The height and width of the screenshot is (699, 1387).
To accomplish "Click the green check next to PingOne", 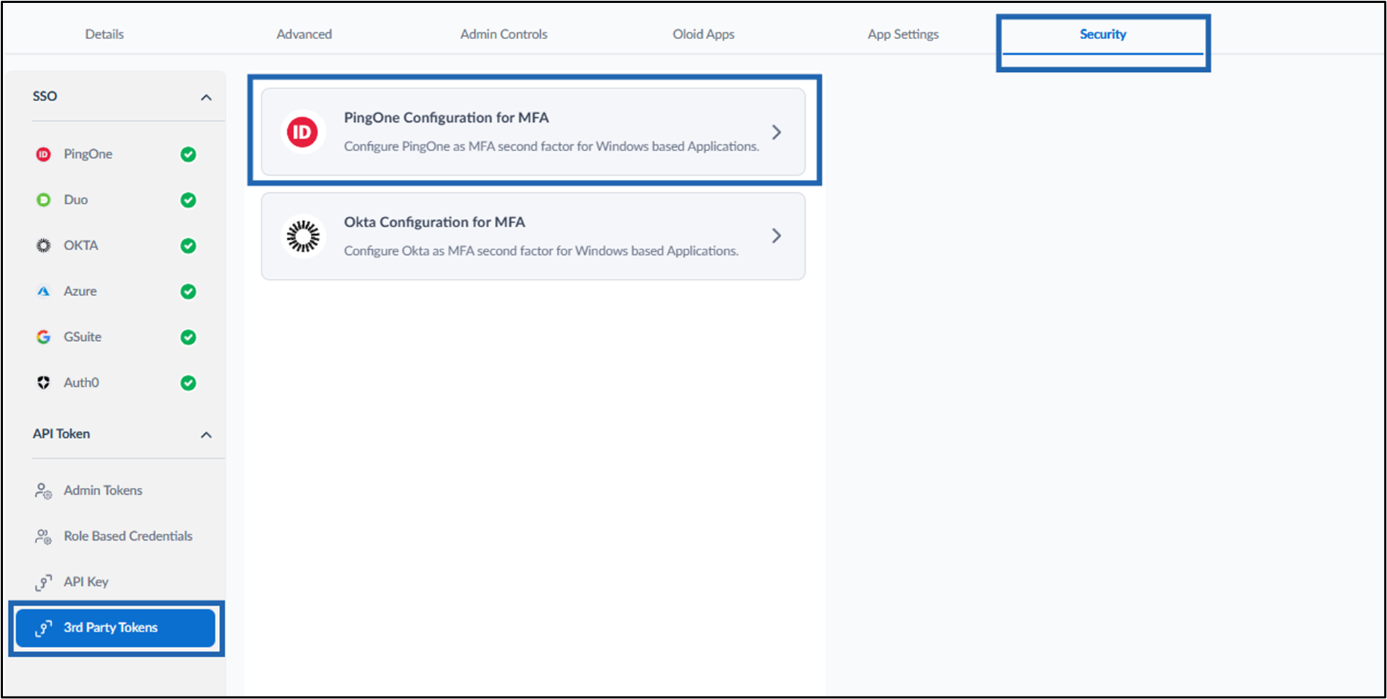I will [188, 154].
